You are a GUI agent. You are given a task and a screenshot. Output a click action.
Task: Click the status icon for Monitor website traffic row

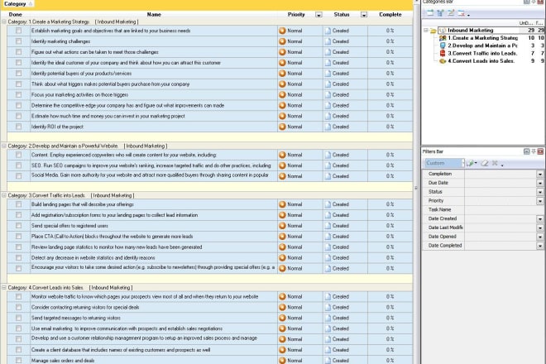pyautogui.click(x=328, y=297)
